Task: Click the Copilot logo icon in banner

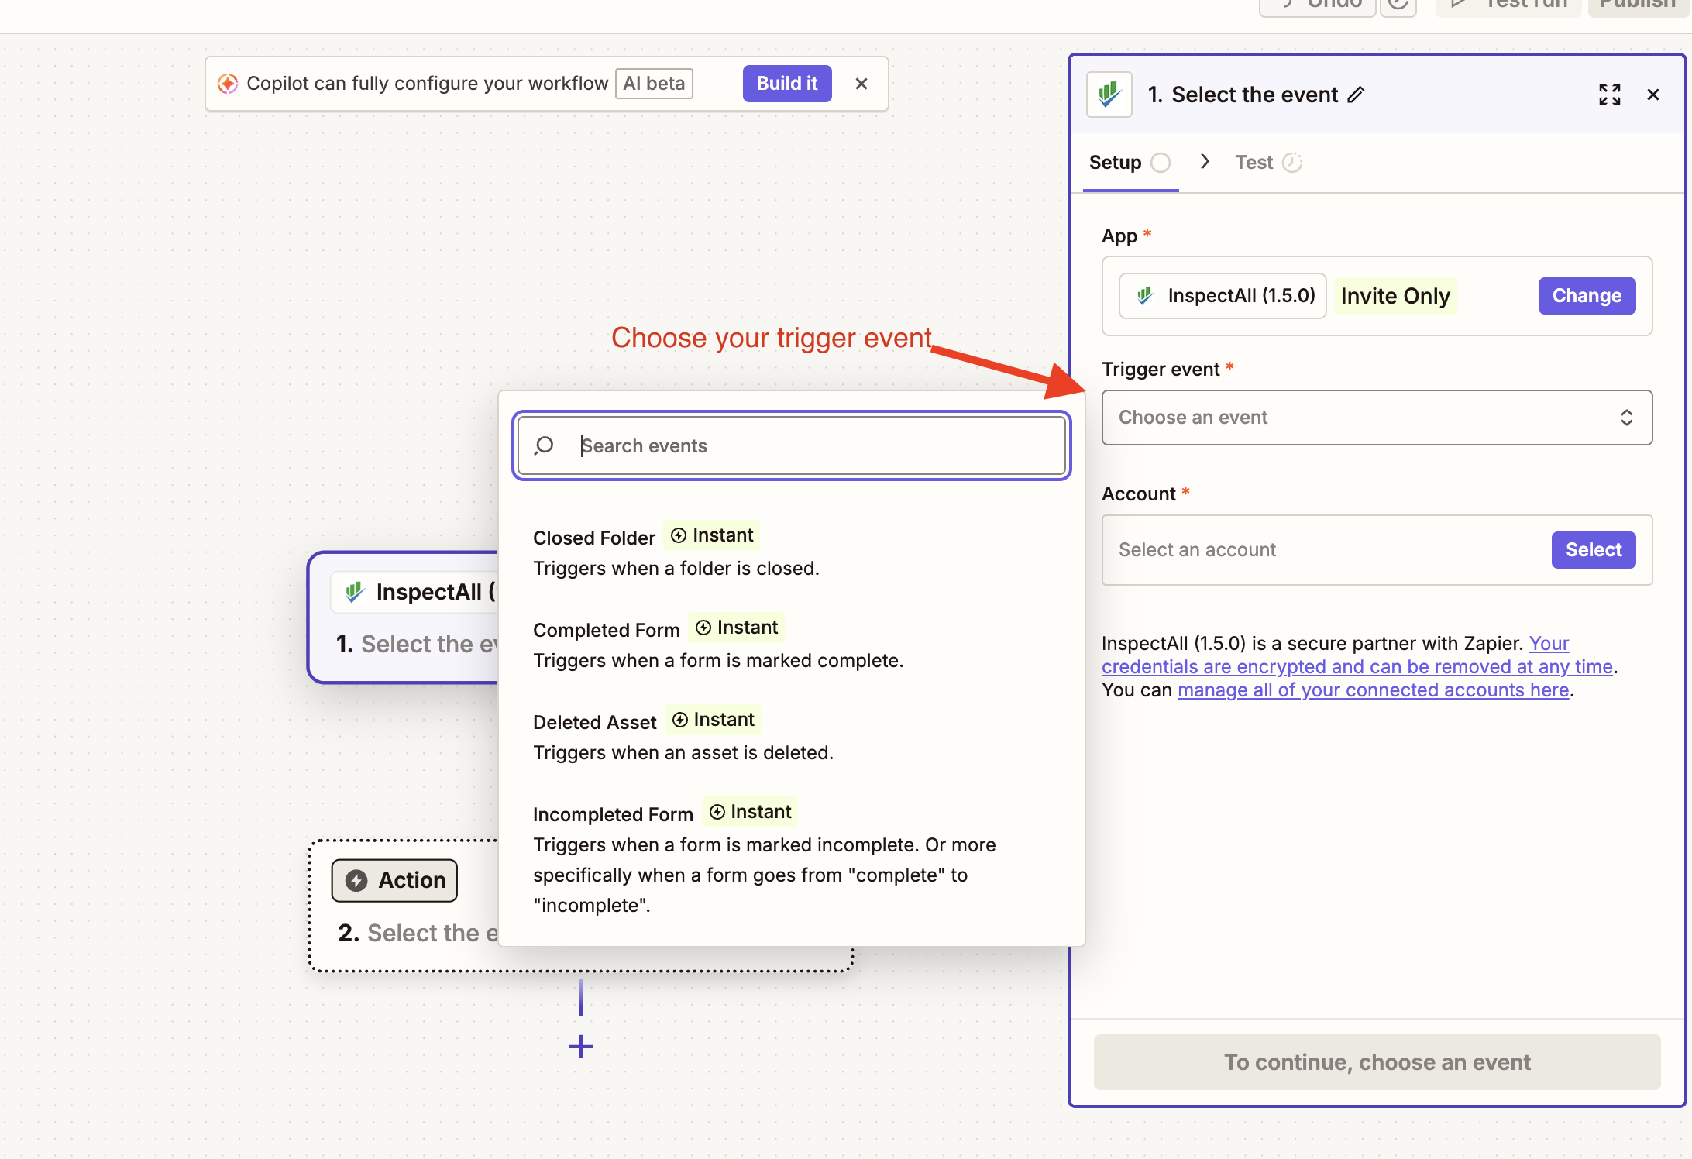Action: coord(227,84)
